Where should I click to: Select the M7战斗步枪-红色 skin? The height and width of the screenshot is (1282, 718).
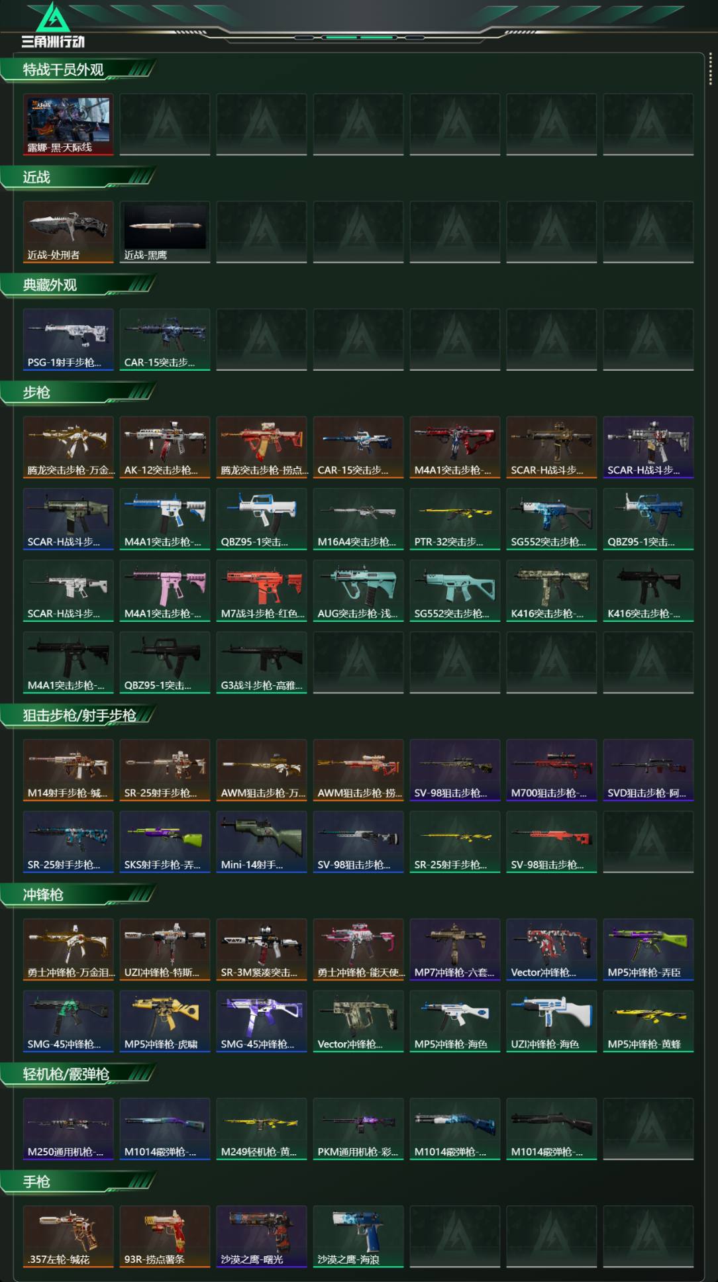pyautogui.click(x=262, y=591)
